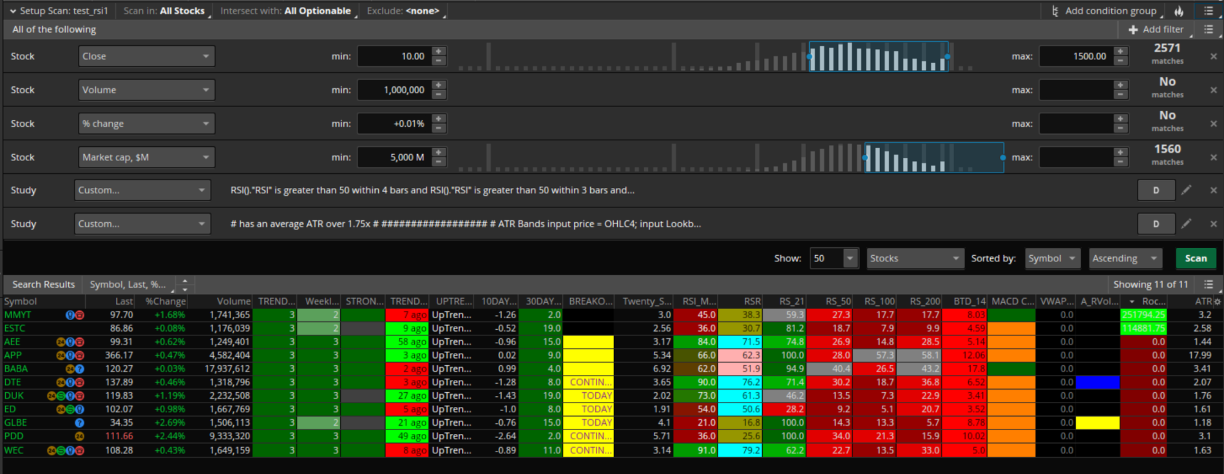Decrease the Close min value with minus stepper
The width and height of the screenshot is (1224, 474).
439,61
